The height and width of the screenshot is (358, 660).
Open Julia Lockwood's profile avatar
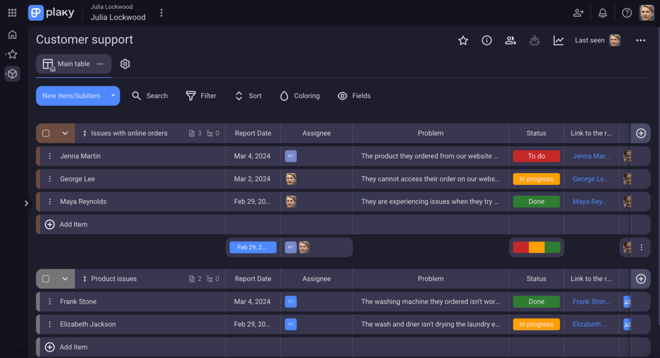(648, 12)
